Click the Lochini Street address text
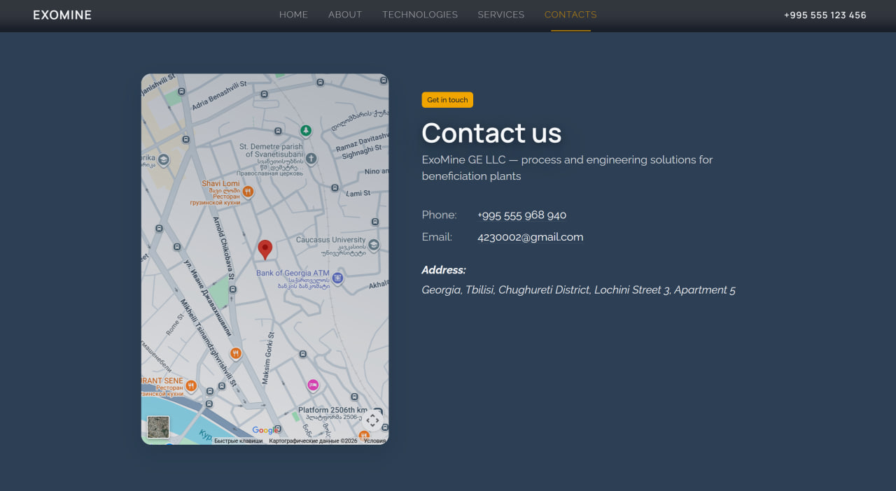This screenshot has width=896, height=491. pyautogui.click(x=578, y=290)
